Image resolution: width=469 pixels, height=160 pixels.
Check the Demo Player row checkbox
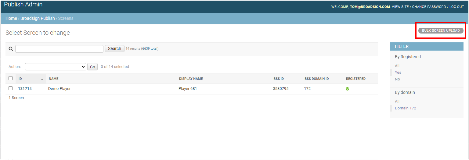pyautogui.click(x=10, y=88)
